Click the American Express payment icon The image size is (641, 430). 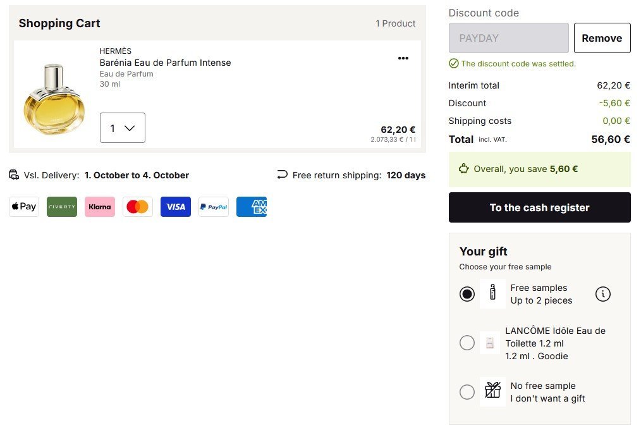252,207
